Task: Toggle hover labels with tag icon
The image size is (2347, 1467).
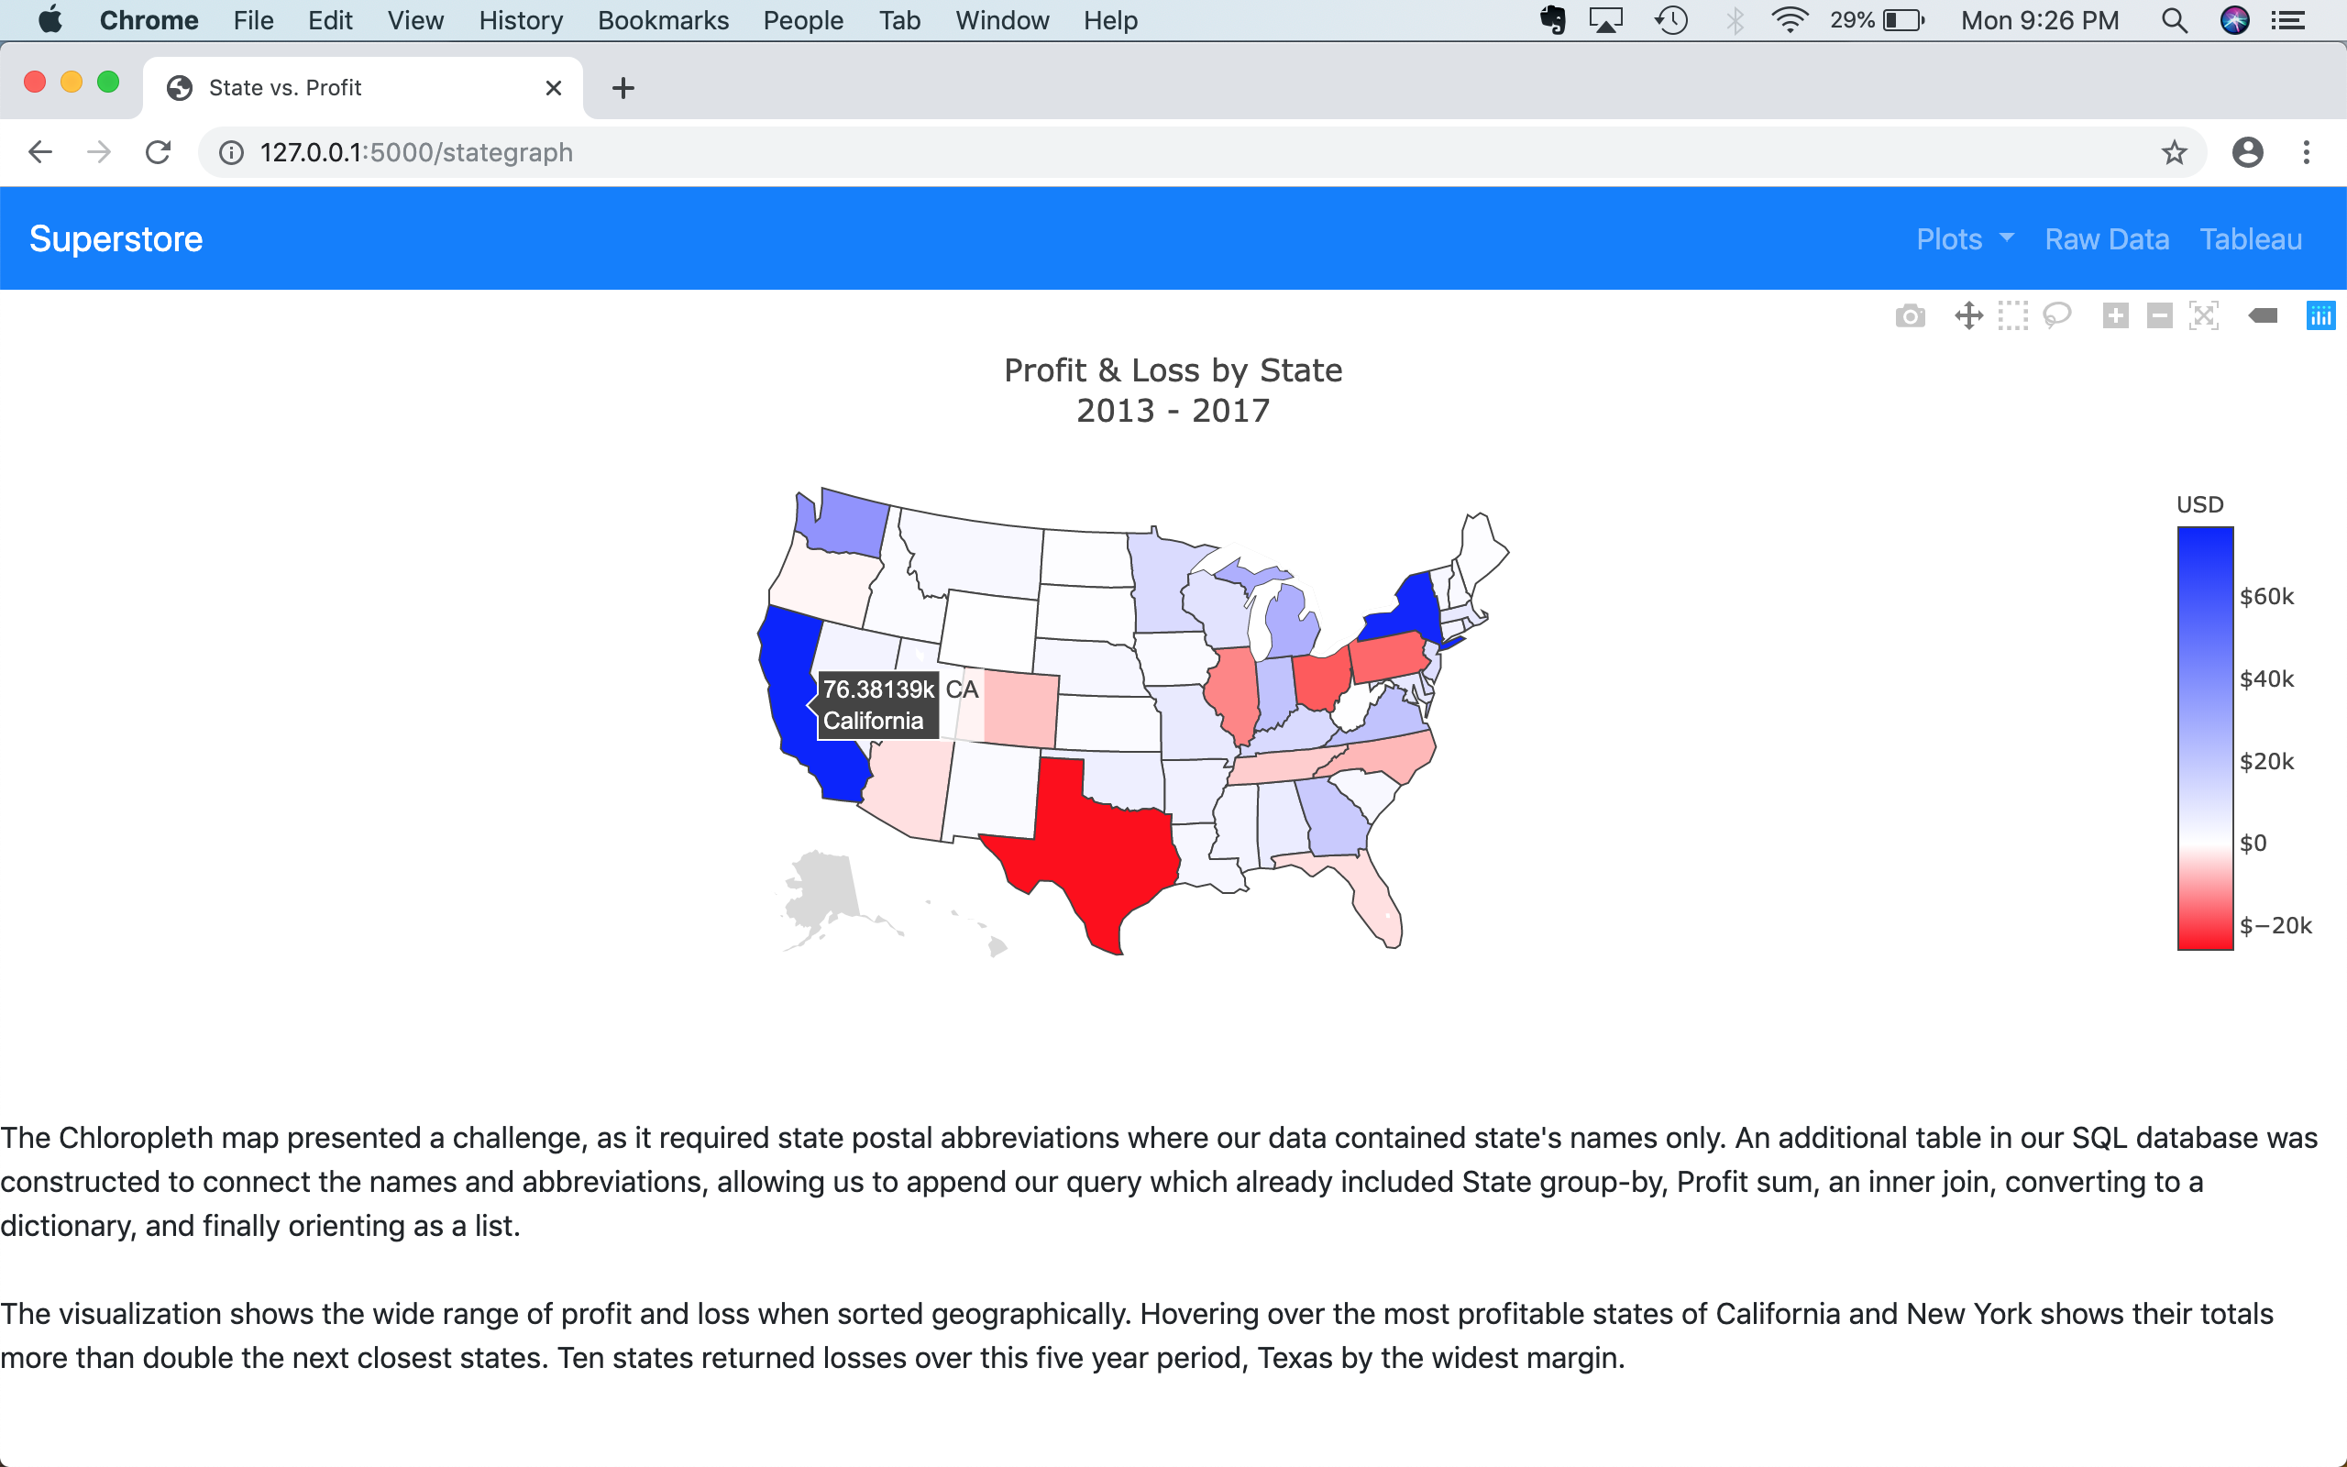Action: pos(2263,316)
